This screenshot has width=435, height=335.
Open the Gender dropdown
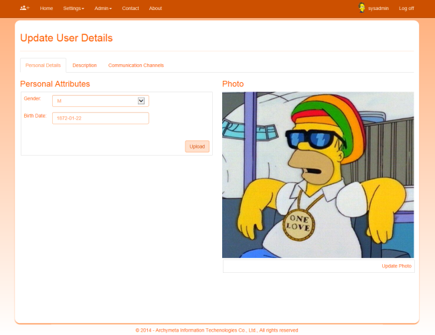100,101
